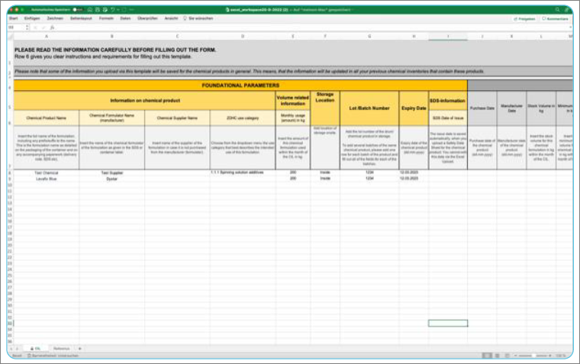580x364 pixels.
Task: Click the 'Chemical Product Name' header cell
Action: [47, 118]
